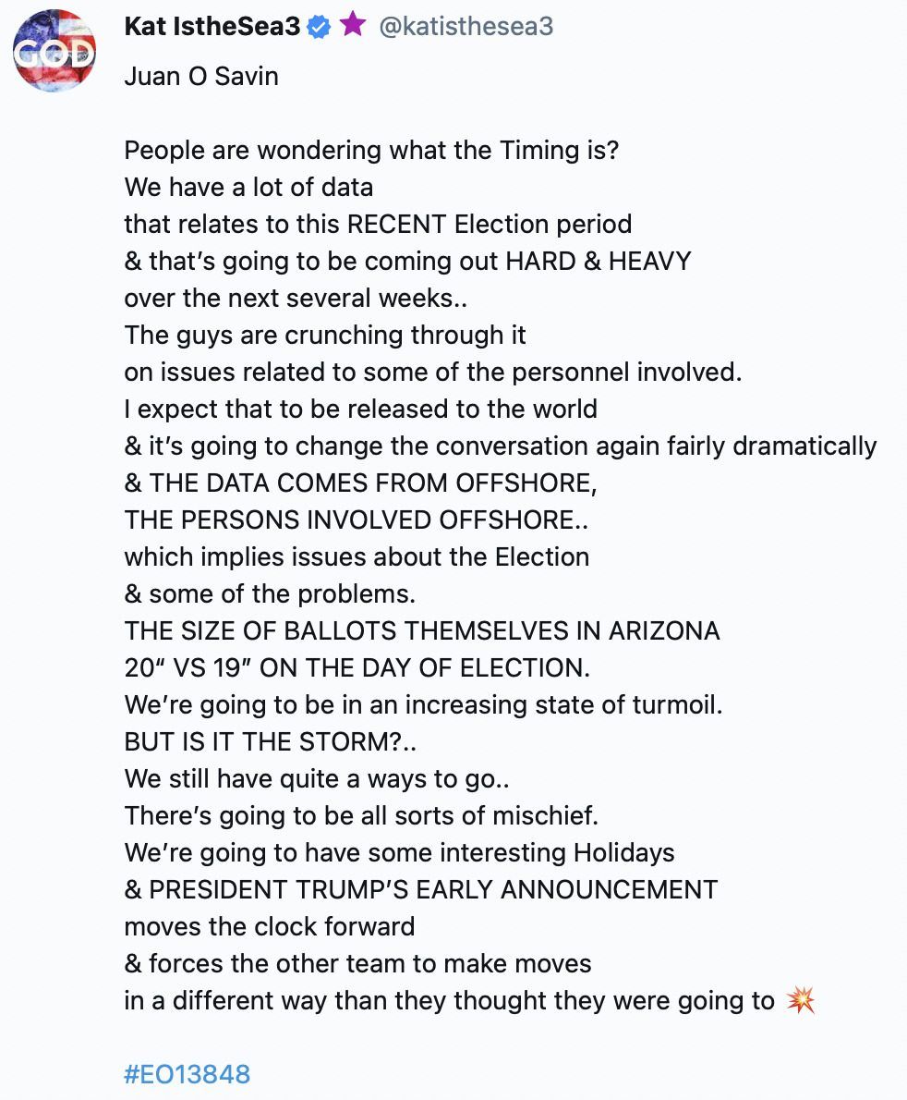Click the explosion emoji ending the post
Image resolution: width=907 pixels, height=1100 pixels.
pyautogui.click(x=800, y=1001)
